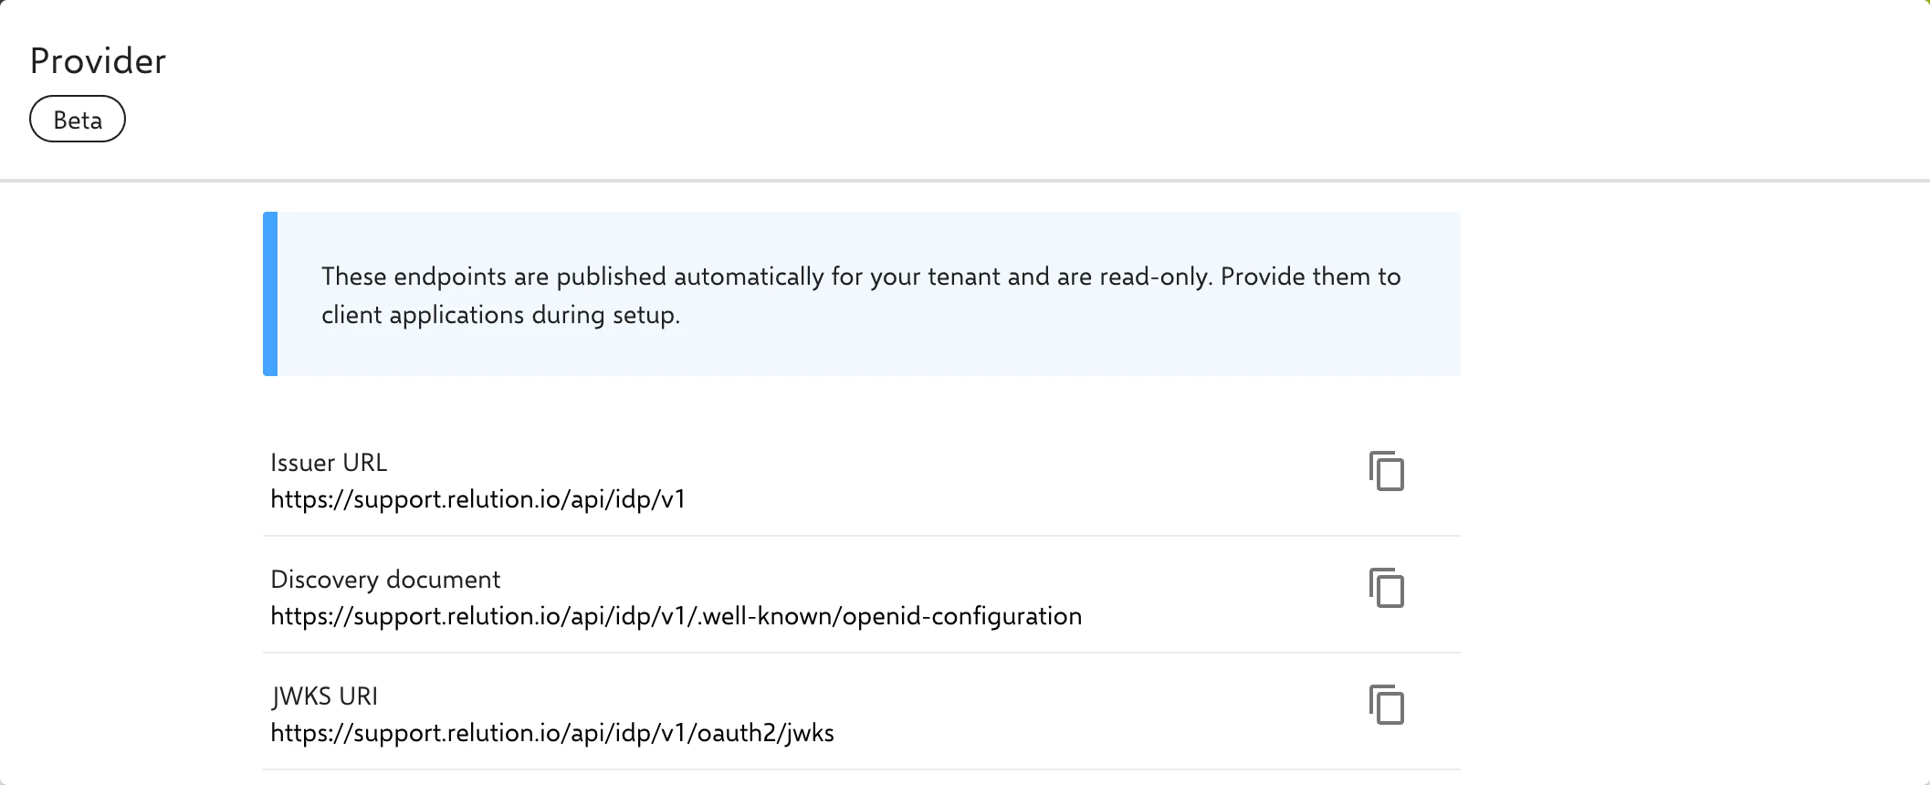Copy the Discovery document URL
The height and width of the screenshot is (785, 1930).
click(x=1386, y=588)
